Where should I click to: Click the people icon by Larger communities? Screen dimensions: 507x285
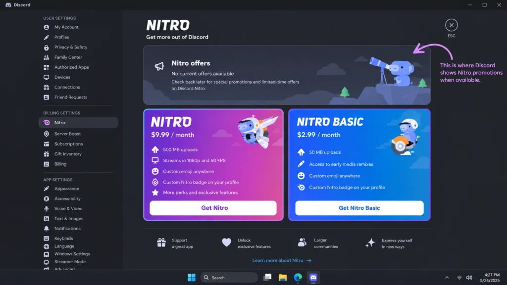pos(302,242)
